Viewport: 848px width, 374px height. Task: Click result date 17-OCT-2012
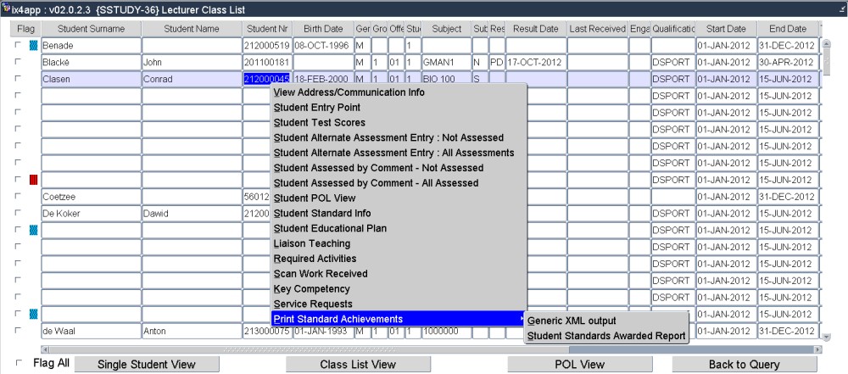(x=536, y=62)
